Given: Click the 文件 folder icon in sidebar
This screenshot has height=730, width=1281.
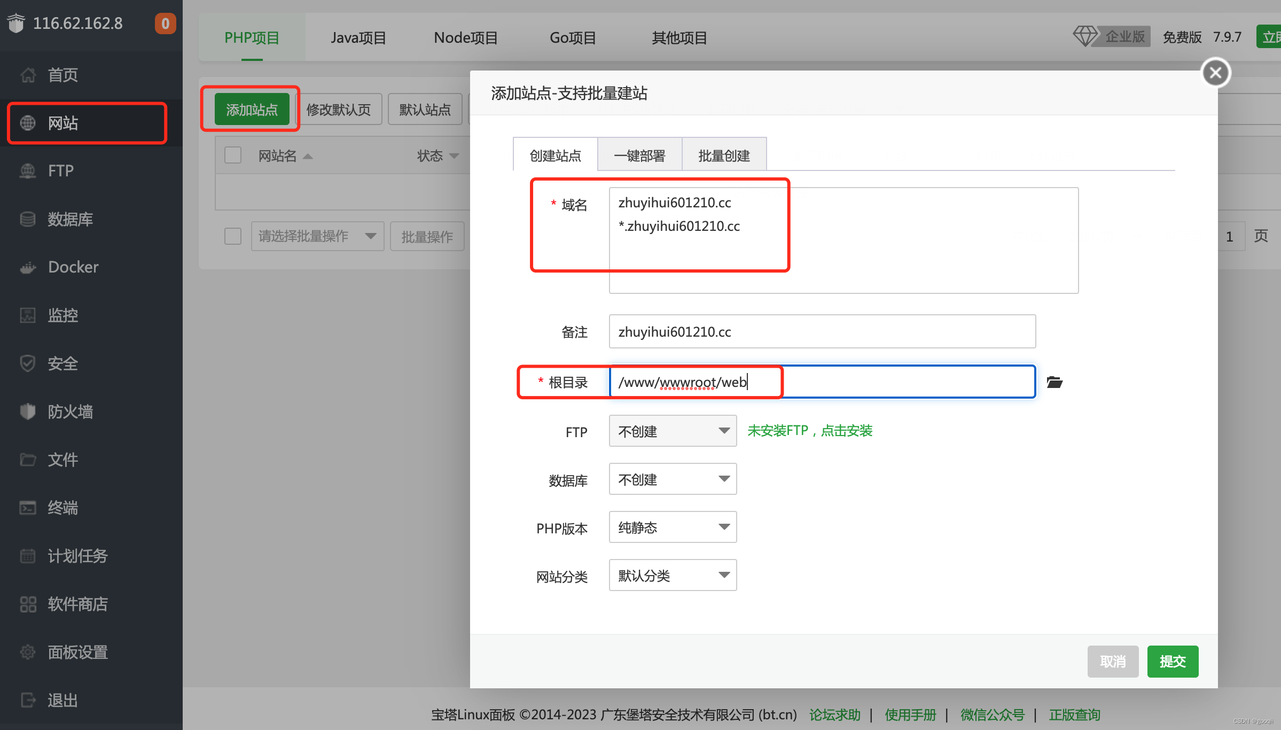Looking at the screenshot, I should tap(28, 460).
